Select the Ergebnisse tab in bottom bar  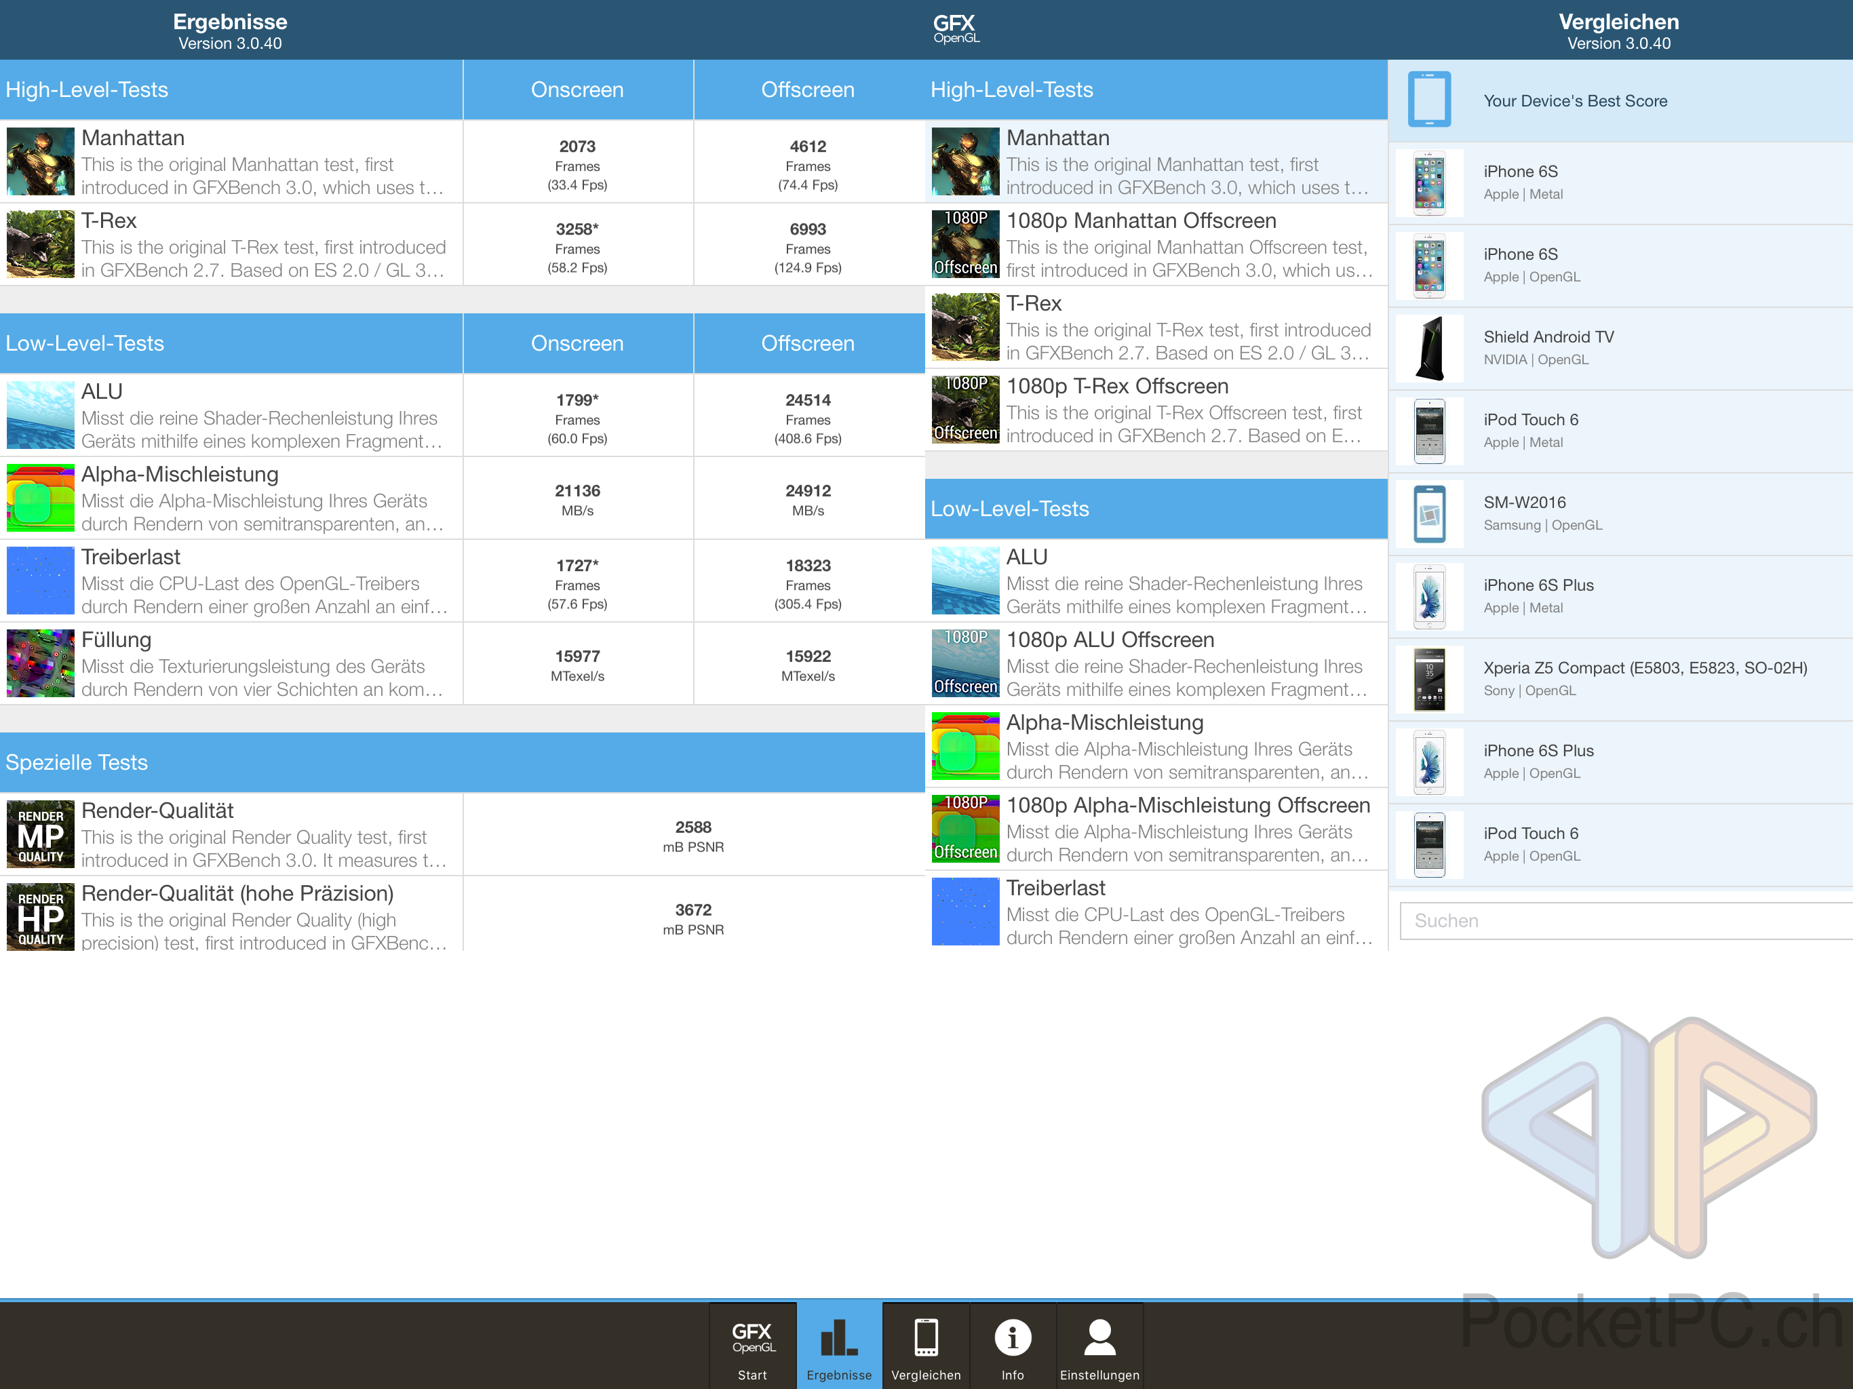point(838,1346)
